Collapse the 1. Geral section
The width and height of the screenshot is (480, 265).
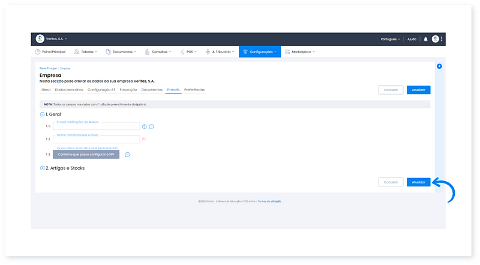tap(42, 114)
